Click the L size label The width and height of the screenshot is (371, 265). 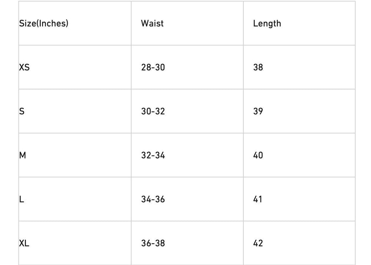[22, 199]
